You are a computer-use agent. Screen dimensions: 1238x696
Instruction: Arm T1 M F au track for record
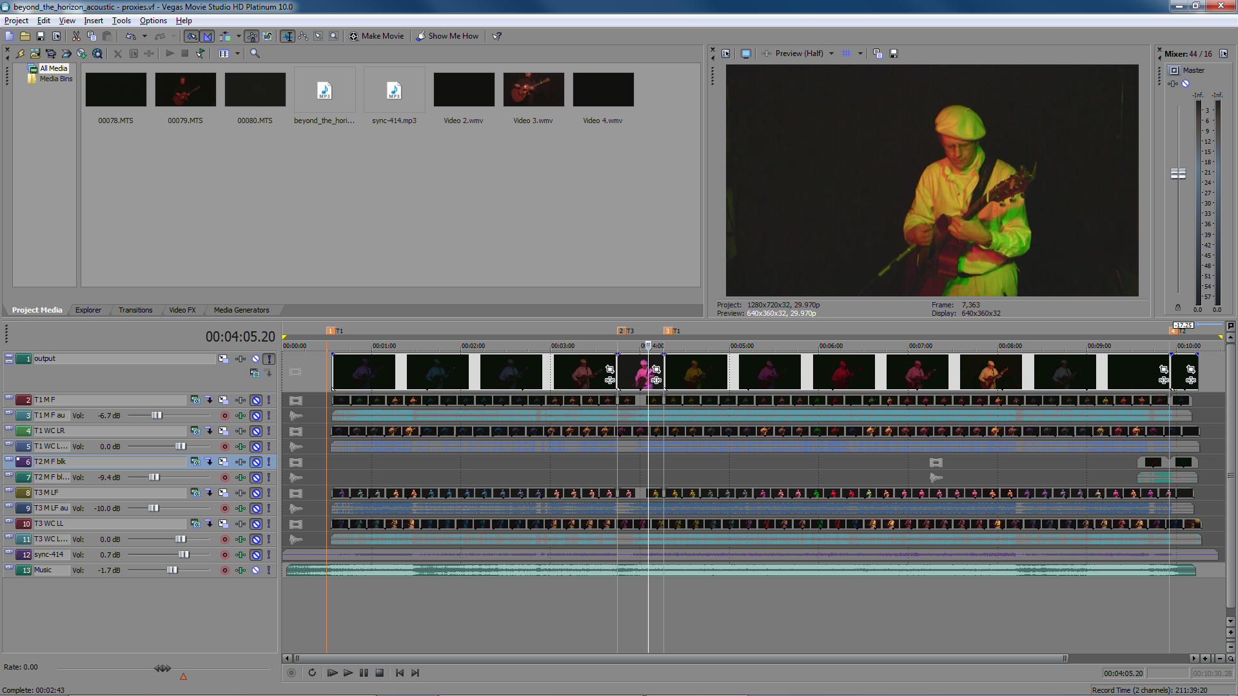tap(224, 416)
